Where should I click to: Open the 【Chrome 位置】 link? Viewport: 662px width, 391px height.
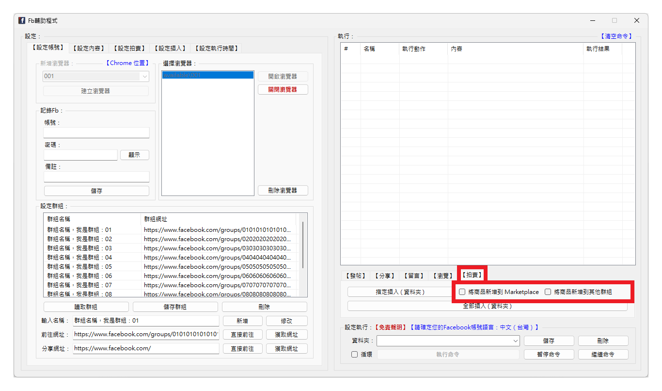(127, 63)
